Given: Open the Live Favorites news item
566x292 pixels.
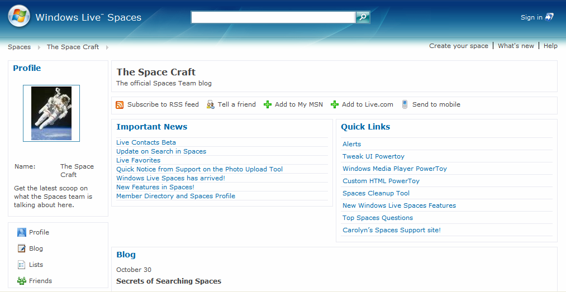Looking at the screenshot, I should (138, 160).
